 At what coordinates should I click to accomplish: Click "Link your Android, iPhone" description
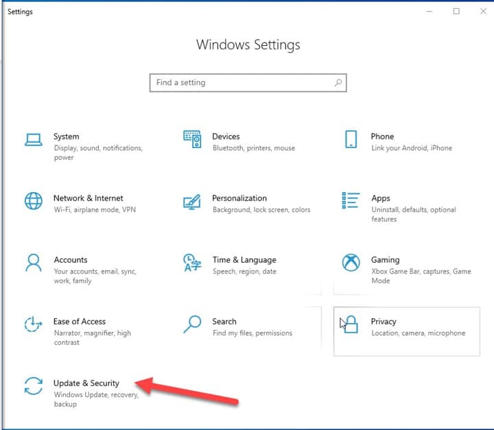[x=412, y=148]
